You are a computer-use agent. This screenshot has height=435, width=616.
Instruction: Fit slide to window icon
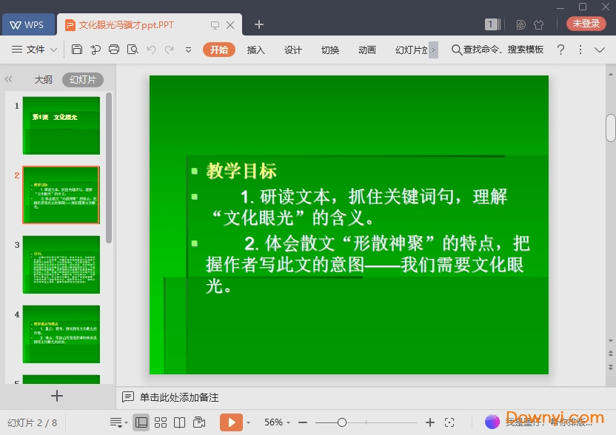click(x=449, y=422)
